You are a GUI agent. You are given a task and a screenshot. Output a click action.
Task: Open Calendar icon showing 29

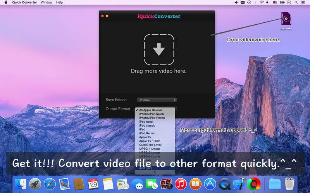pyautogui.click(x=93, y=184)
